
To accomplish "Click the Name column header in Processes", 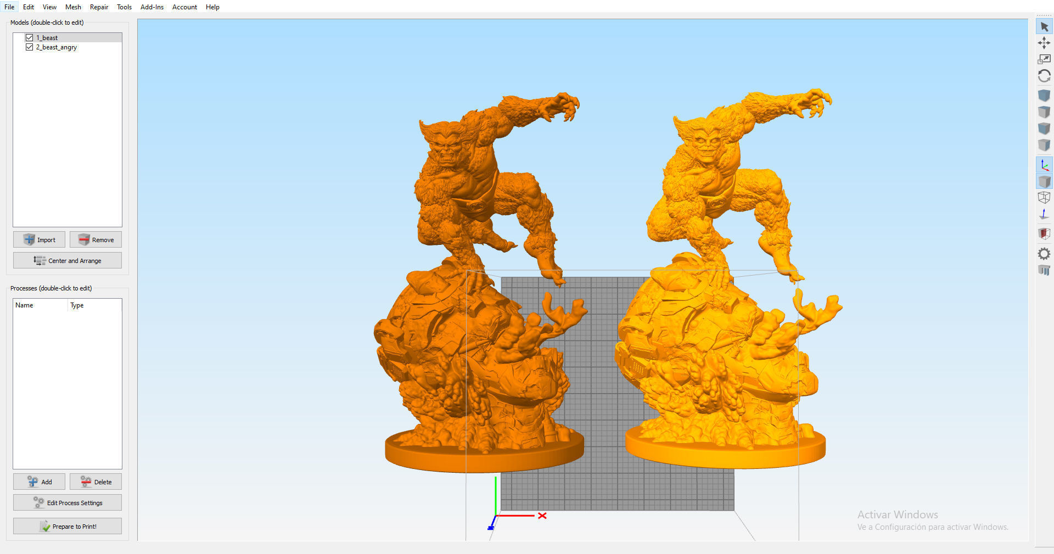I will [41, 305].
